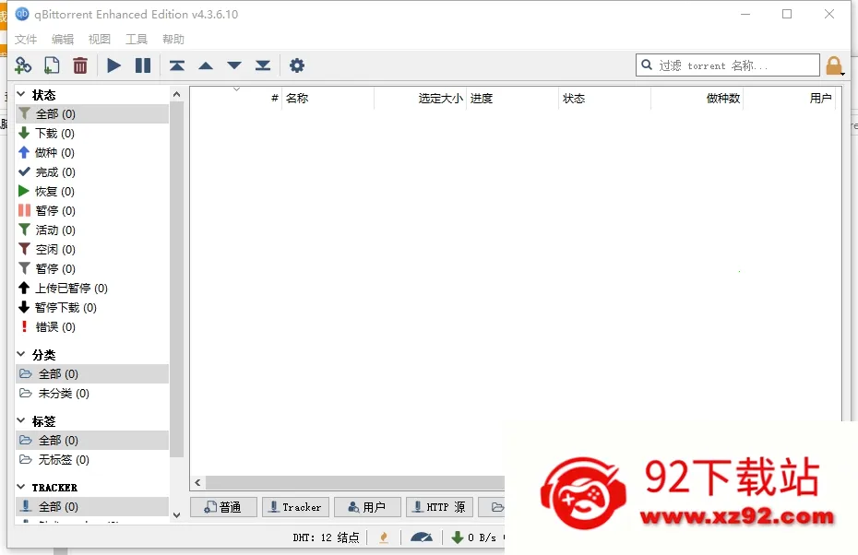Select the 恢复 (0) filter

tap(92, 192)
